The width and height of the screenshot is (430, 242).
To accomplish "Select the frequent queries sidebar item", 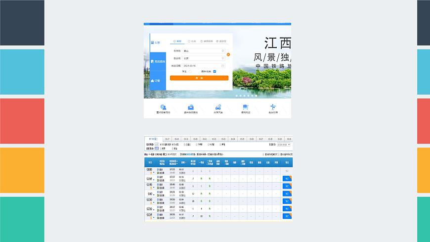I will pos(158,61).
